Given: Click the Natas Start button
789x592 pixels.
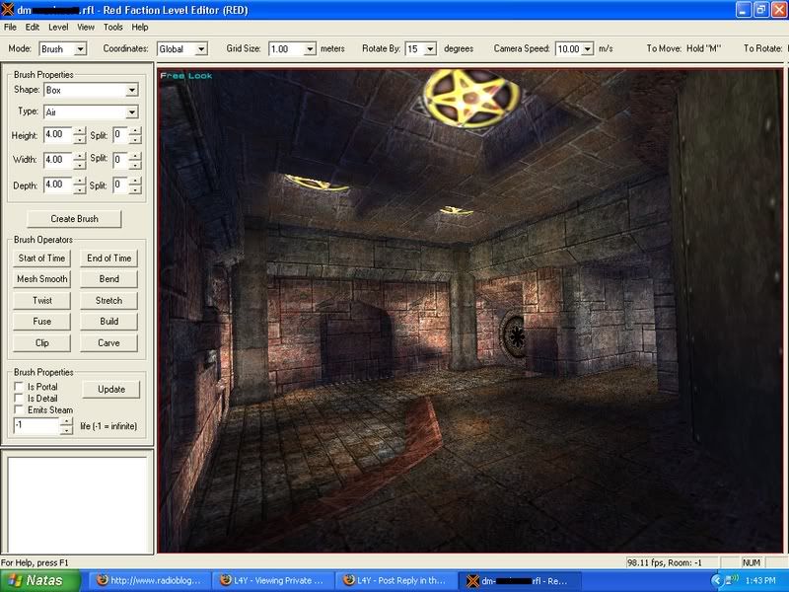Looking at the screenshot, I should point(40,581).
